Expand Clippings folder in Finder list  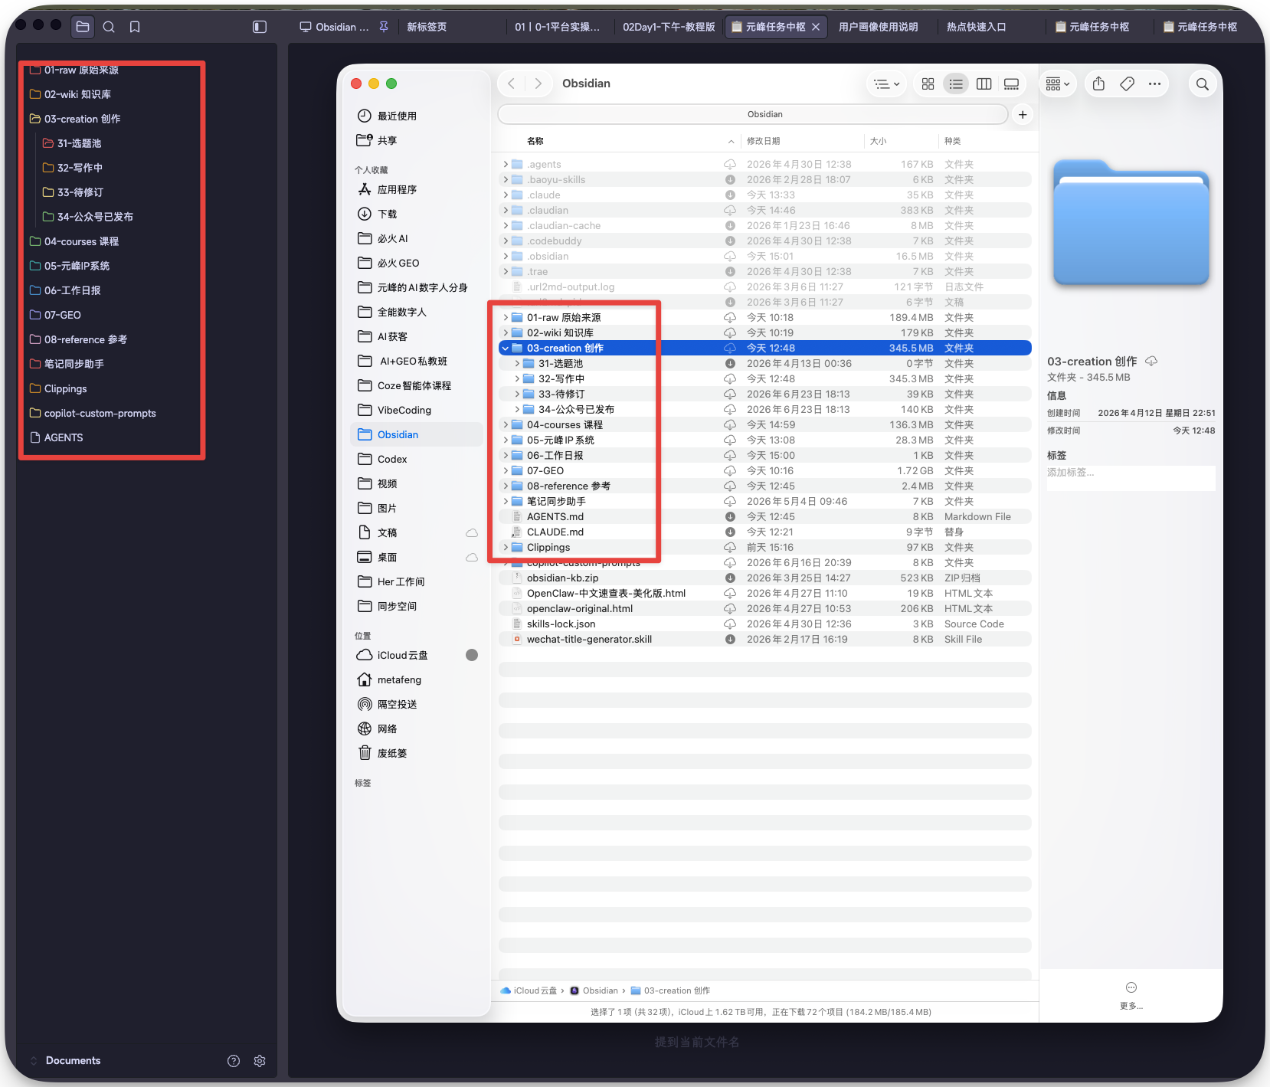point(505,547)
